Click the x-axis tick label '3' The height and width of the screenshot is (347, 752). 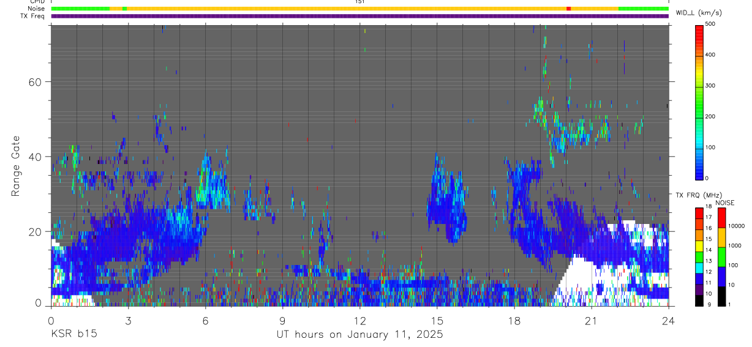(128, 321)
